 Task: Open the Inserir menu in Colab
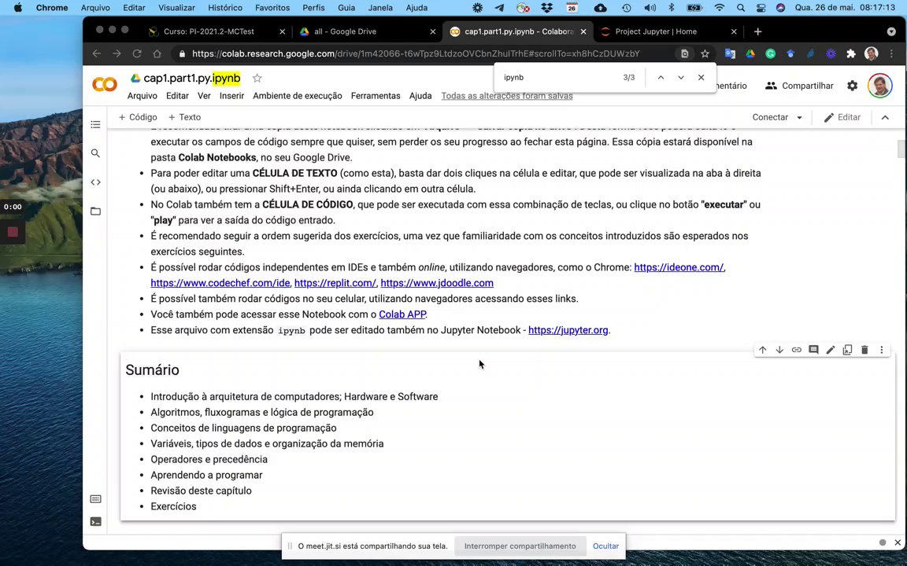(x=231, y=96)
